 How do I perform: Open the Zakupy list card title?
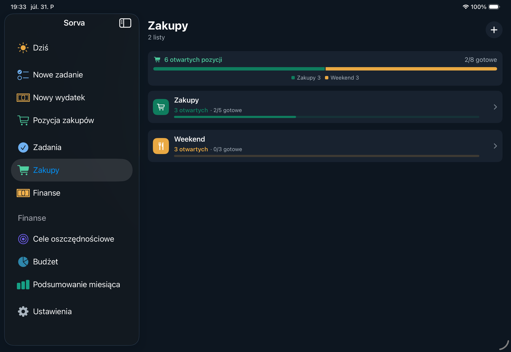point(187,100)
